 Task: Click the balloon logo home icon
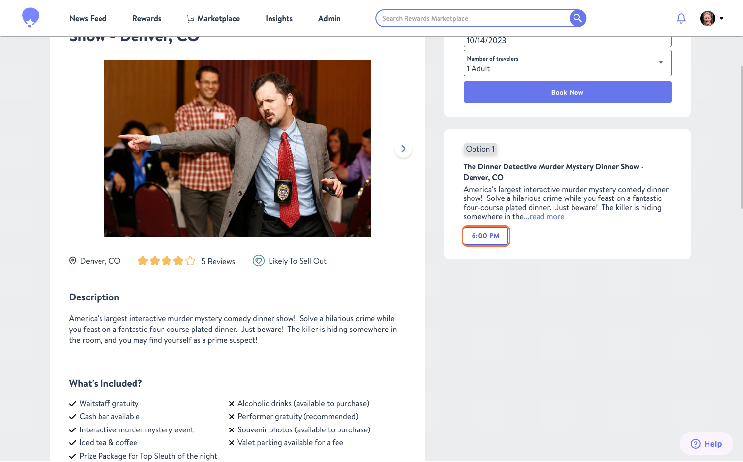tap(31, 18)
